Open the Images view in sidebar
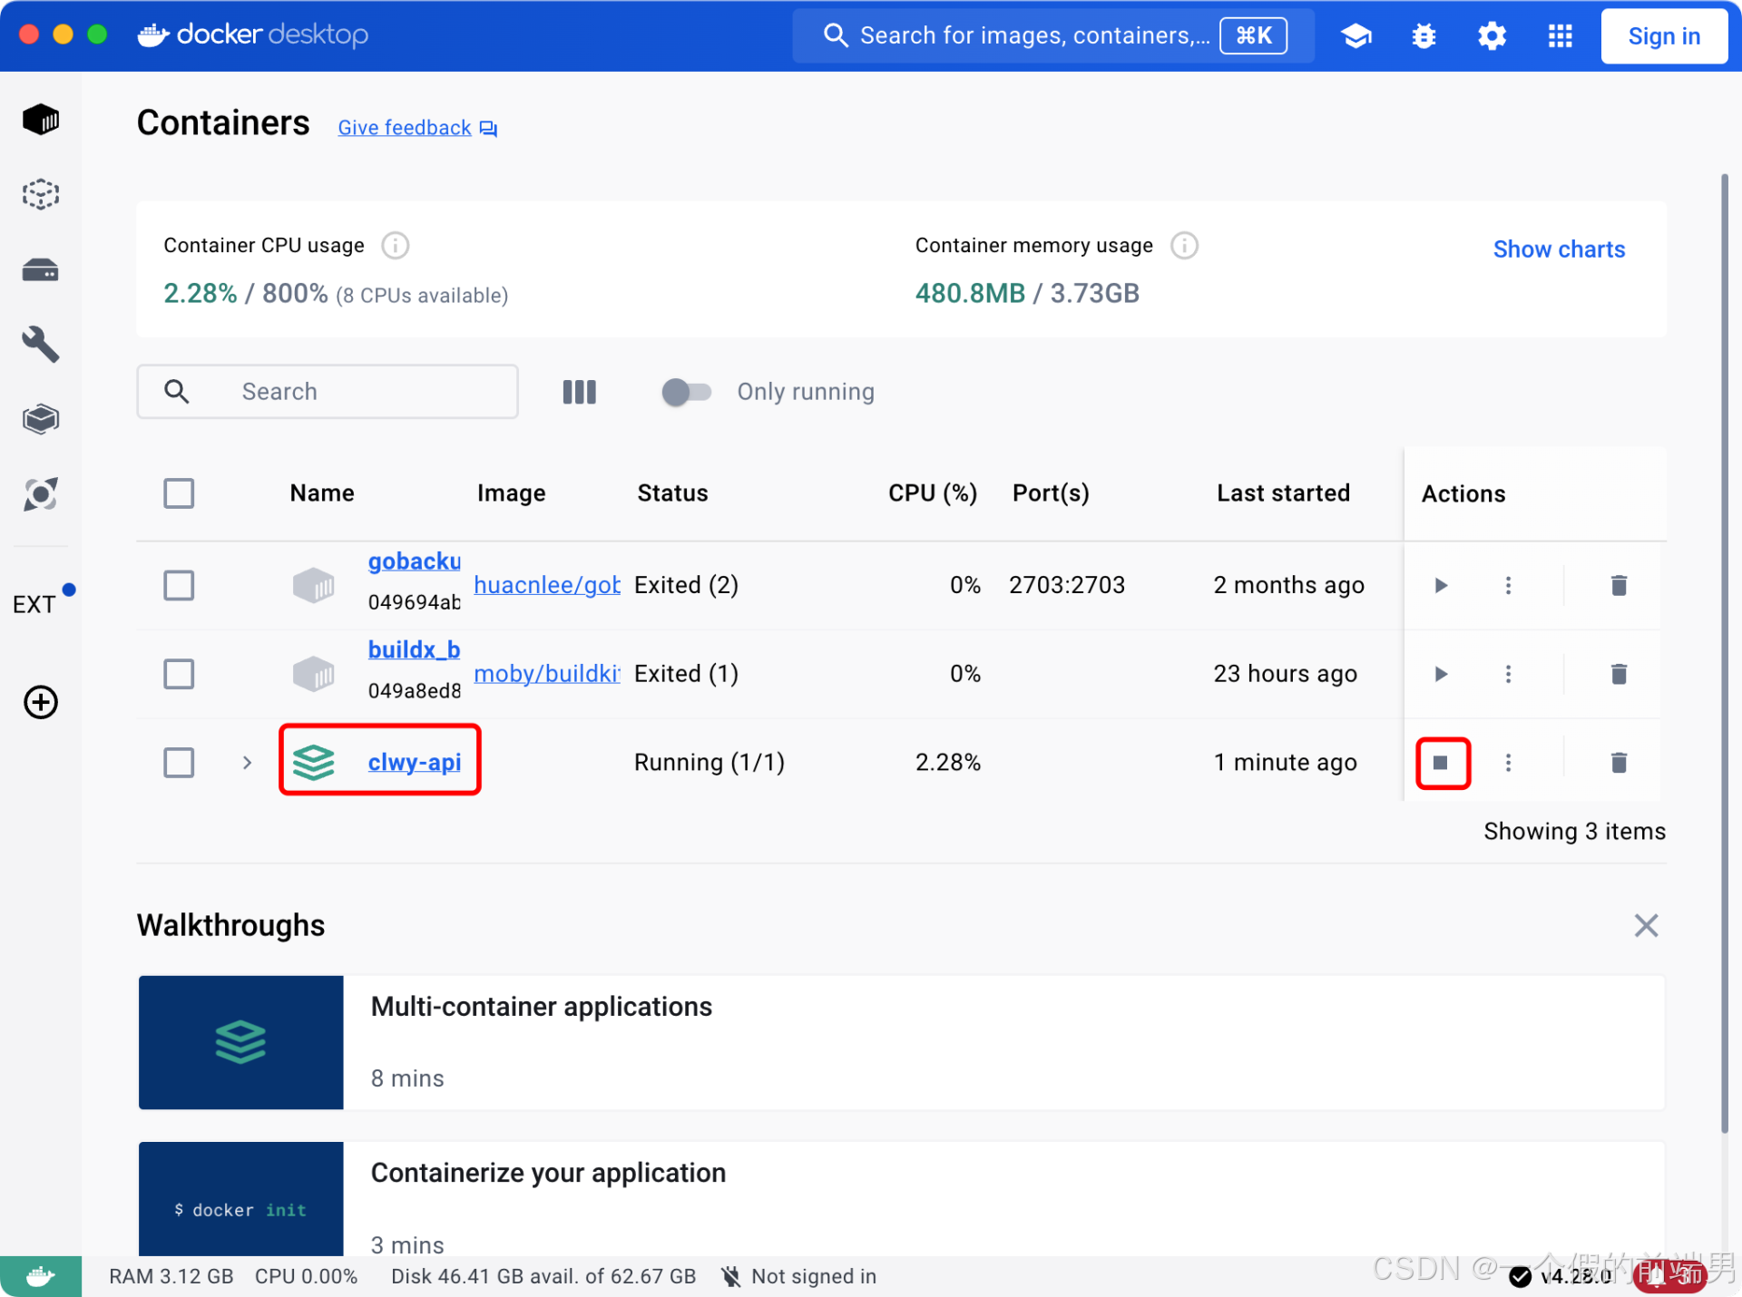Viewport: 1742px width, 1297px height. point(41,194)
